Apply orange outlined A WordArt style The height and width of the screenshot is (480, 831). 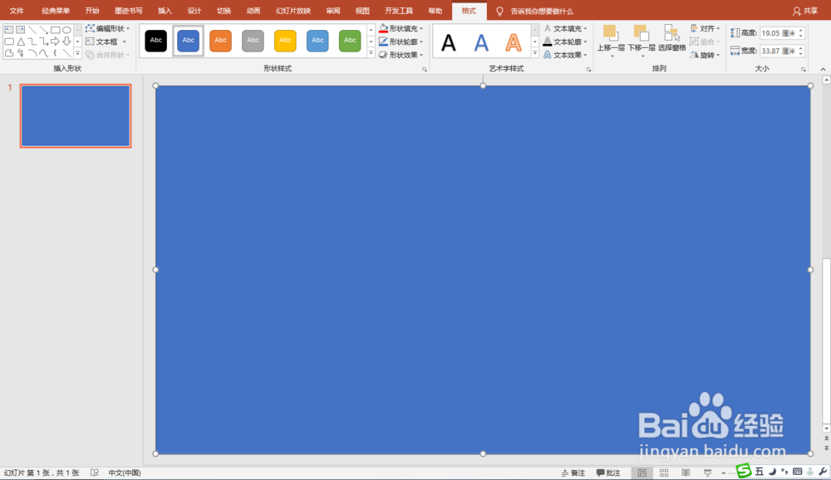[513, 42]
